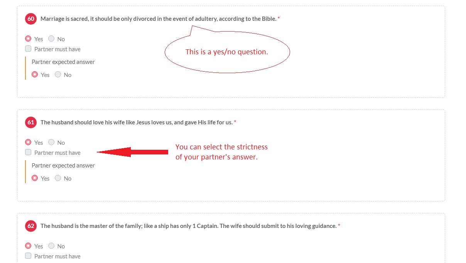Select Yes for question 60 own answer
The image size is (466, 263).
pyautogui.click(x=28, y=39)
